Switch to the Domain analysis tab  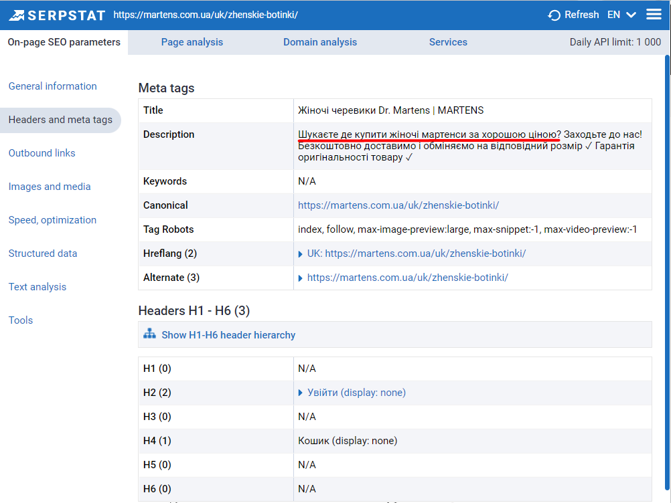tap(320, 42)
